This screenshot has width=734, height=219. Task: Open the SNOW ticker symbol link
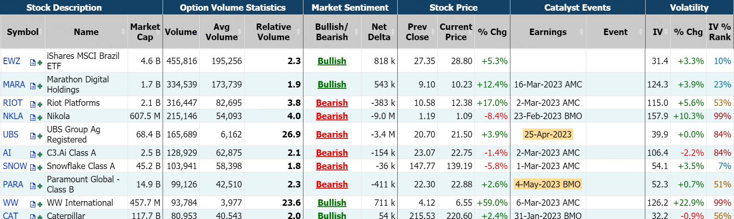(x=15, y=166)
